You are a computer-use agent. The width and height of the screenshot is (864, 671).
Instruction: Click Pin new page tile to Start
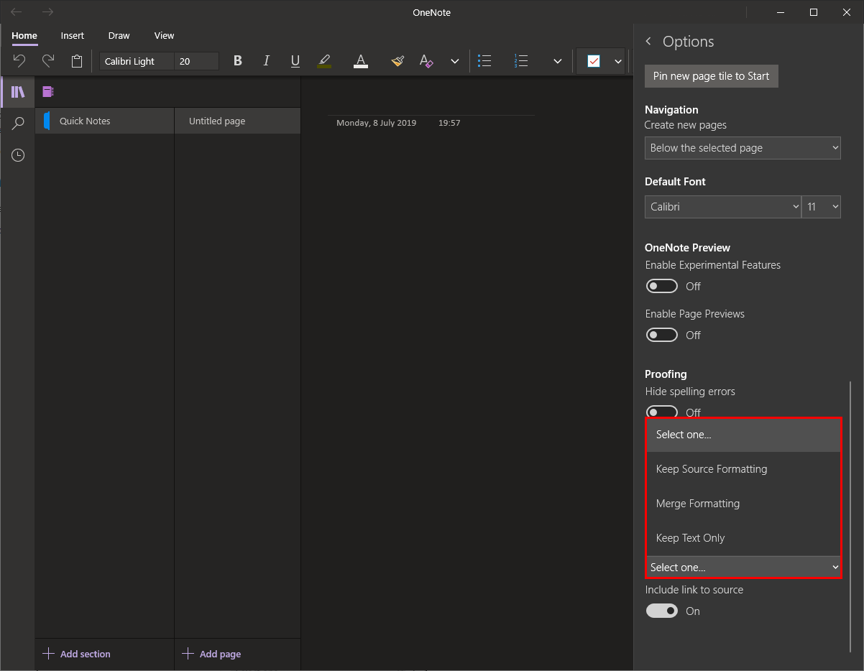711,76
